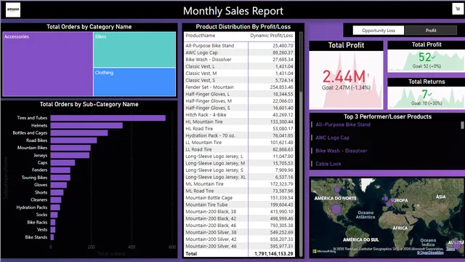Open the OpenStreetMap link on map
465x262 pixels.
point(430,253)
